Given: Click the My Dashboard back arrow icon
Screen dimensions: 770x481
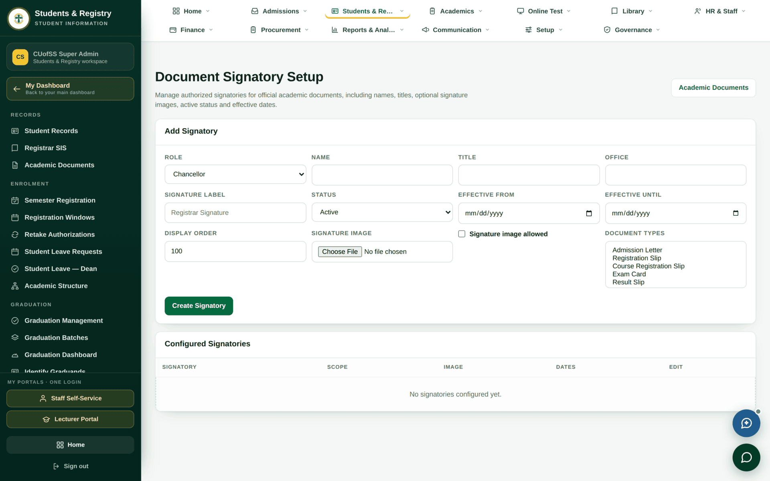Looking at the screenshot, I should 16,89.
